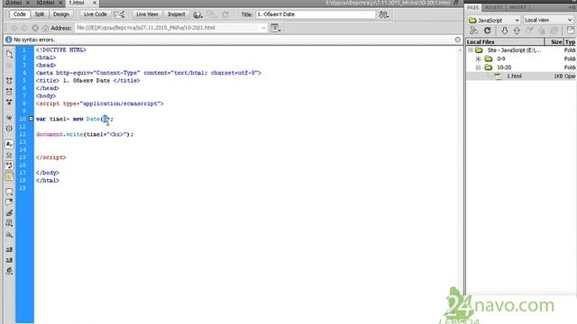Open the Address field dropdown arrow
This screenshot has width=577, height=324.
click(x=263, y=28)
